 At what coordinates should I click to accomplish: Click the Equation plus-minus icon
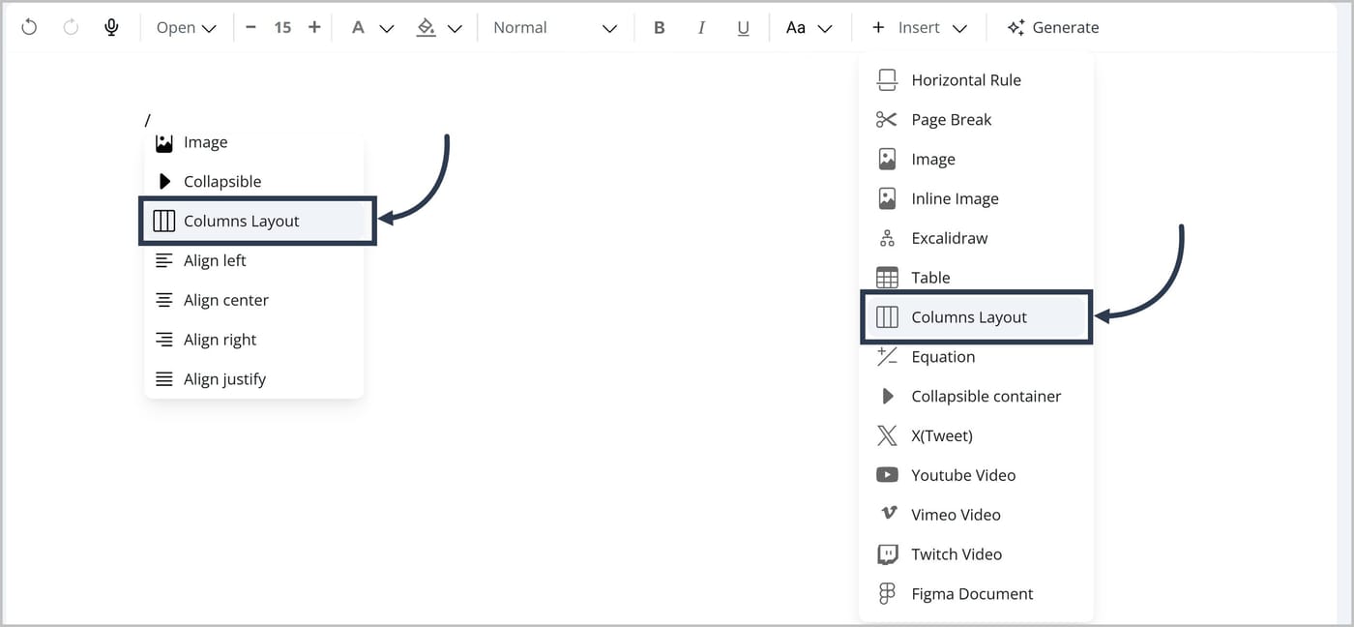(x=887, y=357)
